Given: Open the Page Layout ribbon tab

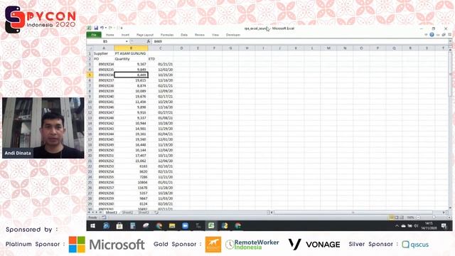Looking at the screenshot, I should click(145, 35).
